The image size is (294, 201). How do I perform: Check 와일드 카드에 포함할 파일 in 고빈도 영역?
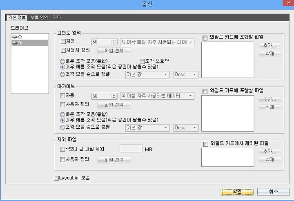(x=205, y=38)
